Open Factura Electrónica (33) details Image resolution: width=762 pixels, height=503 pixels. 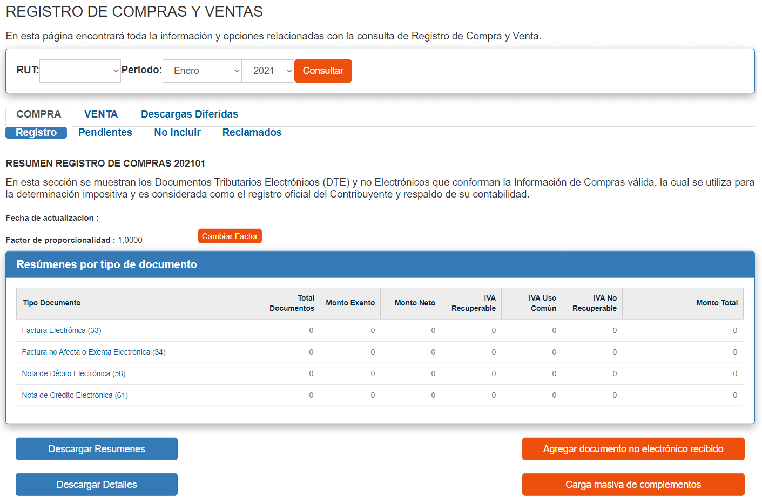point(61,330)
